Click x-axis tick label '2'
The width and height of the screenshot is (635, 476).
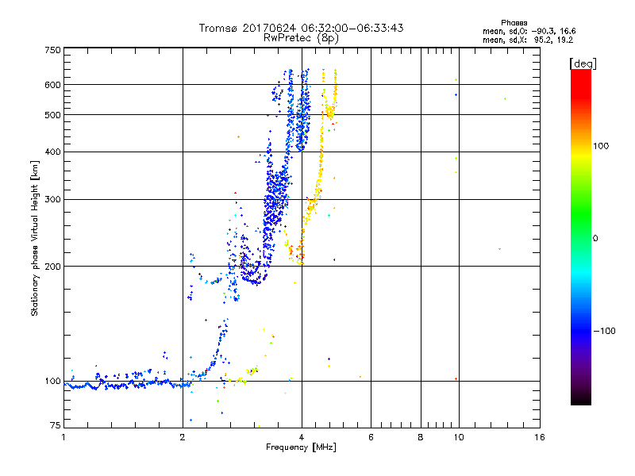[183, 437]
